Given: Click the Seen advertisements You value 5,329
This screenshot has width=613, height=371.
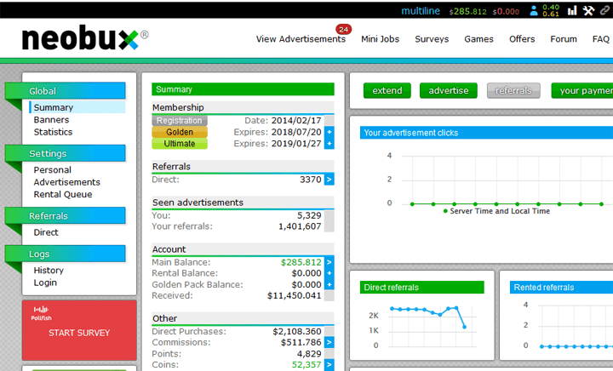Looking at the screenshot, I should click(309, 215).
